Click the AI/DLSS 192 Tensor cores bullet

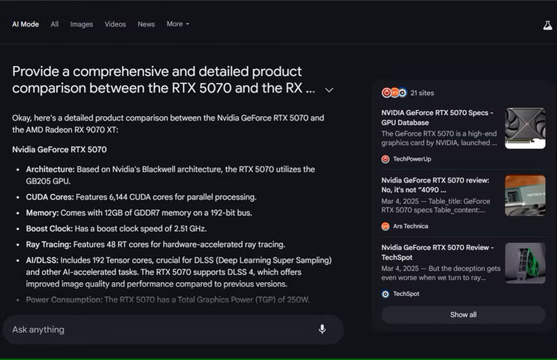tap(179, 272)
